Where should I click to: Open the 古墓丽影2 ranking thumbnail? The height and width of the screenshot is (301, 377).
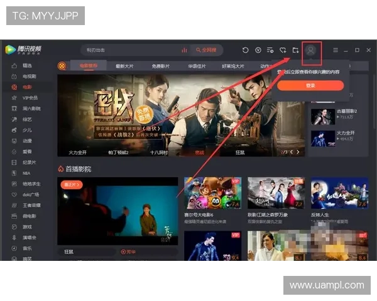point(323,117)
